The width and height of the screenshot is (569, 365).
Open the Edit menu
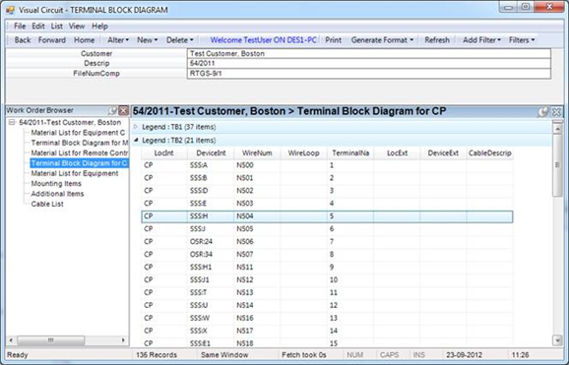(x=38, y=27)
